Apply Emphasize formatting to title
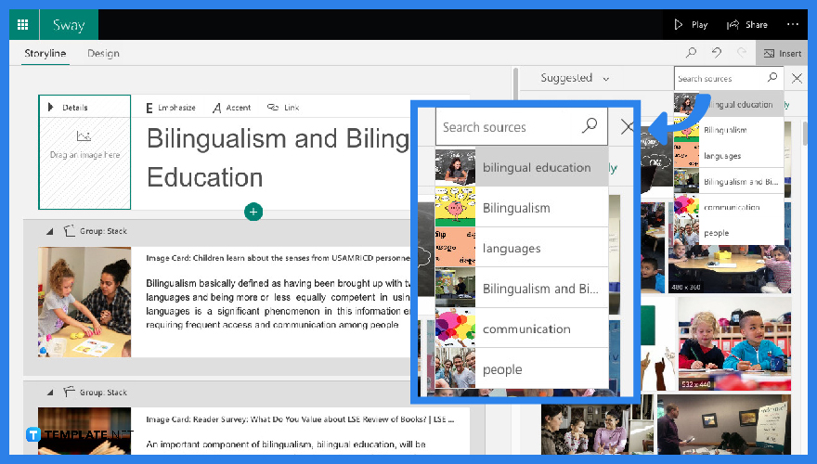The height and width of the screenshot is (464, 817). coord(171,108)
